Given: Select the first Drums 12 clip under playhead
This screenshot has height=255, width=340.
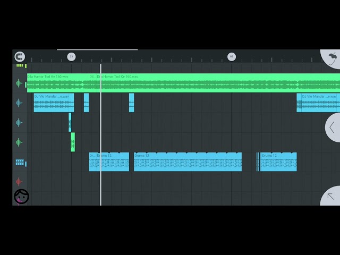Looking at the screenshot, I should point(113,161).
